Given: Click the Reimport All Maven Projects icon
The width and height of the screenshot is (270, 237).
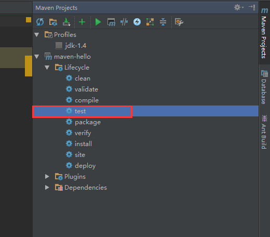Looking at the screenshot, I should pos(40,22).
